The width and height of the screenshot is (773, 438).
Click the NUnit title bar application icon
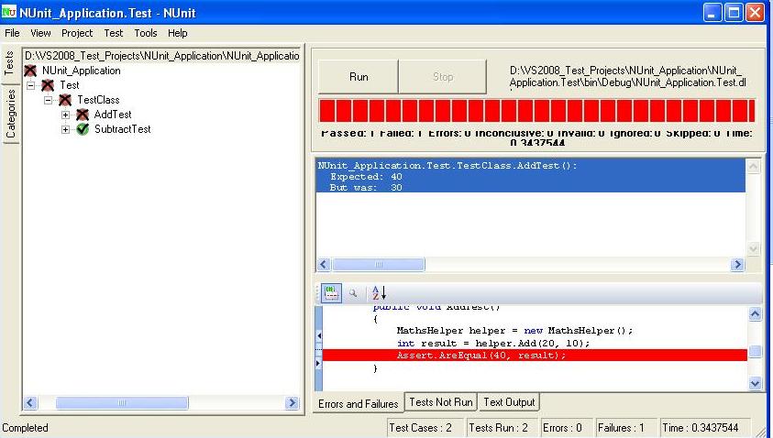(9, 12)
